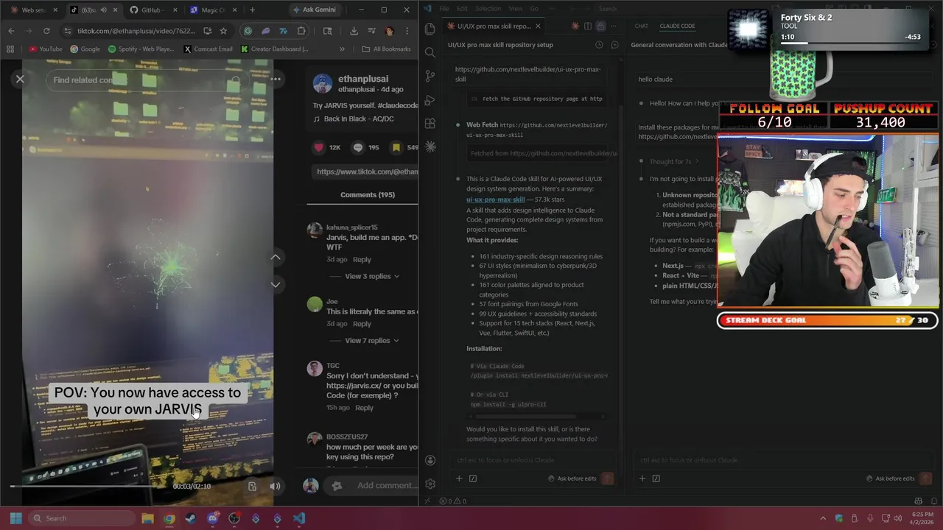The height and width of the screenshot is (530, 943).
Task: Reply to kahuna_splicer15's comment
Action: (x=362, y=259)
